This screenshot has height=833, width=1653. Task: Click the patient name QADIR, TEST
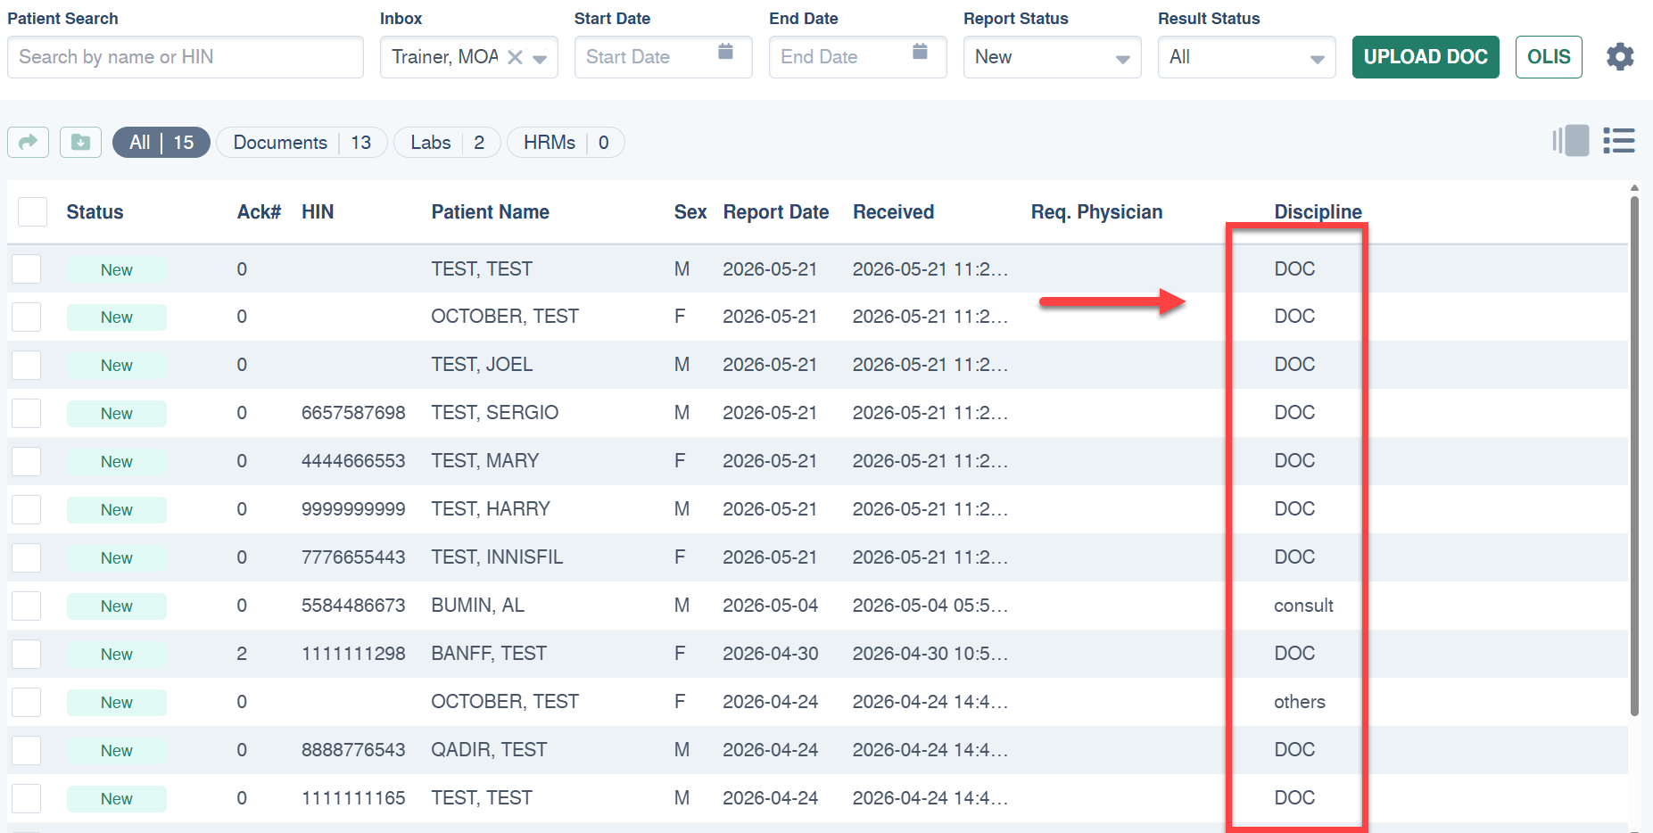click(x=489, y=750)
